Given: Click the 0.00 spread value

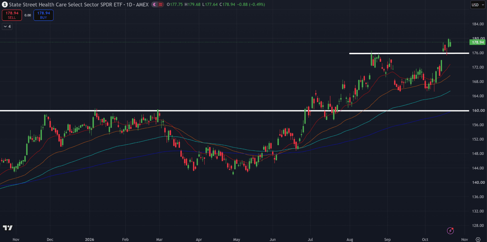Looking at the screenshot, I should click(x=28, y=15).
